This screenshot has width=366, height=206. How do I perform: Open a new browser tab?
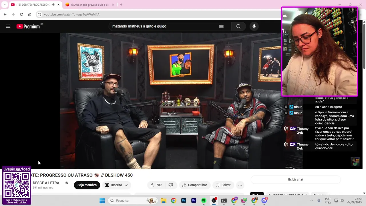(121, 5)
